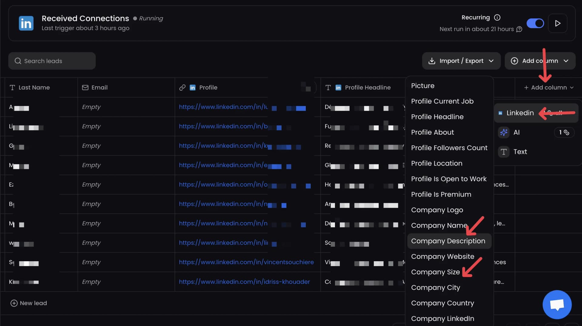Expand Add column in the table header
Image resolution: width=582 pixels, height=326 pixels.
548,87
